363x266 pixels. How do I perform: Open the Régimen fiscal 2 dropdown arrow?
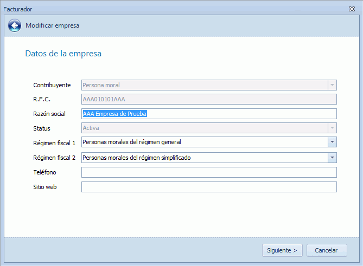tap(332, 158)
